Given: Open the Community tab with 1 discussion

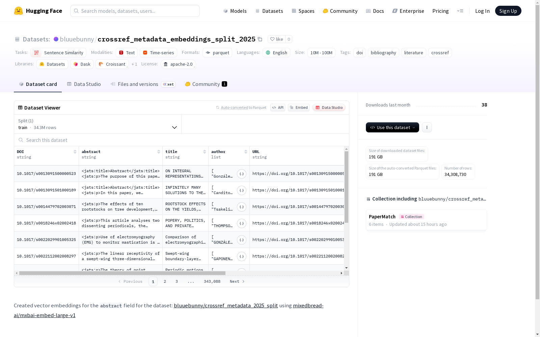Looking at the screenshot, I should coord(206,84).
